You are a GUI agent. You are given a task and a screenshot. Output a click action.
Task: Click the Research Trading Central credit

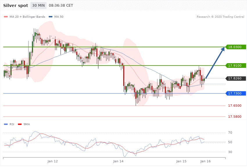point(221,17)
